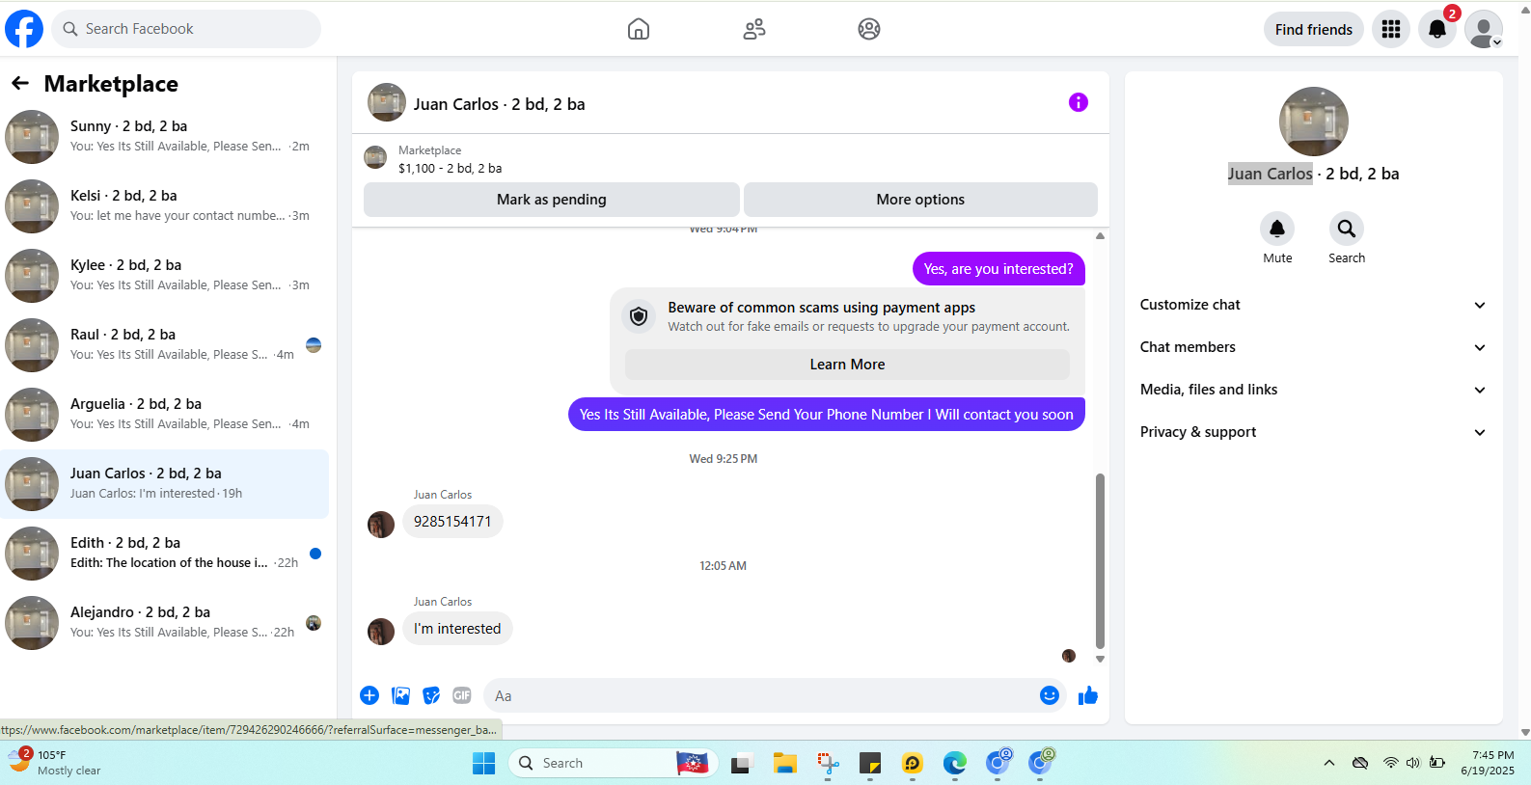Show hidden system tray icons
This screenshot has width=1531, height=785.
coord(1329,763)
